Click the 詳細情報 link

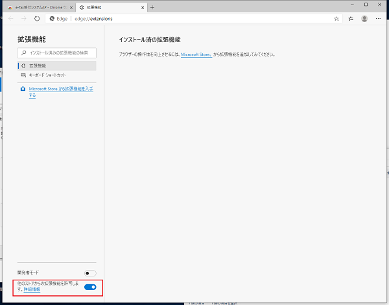pyautogui.click(x=32, y=289)
